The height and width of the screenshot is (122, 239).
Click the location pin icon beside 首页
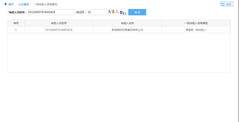[x=5, y=4]
